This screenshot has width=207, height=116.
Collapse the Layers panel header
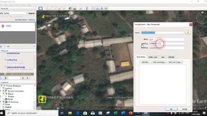18,82
